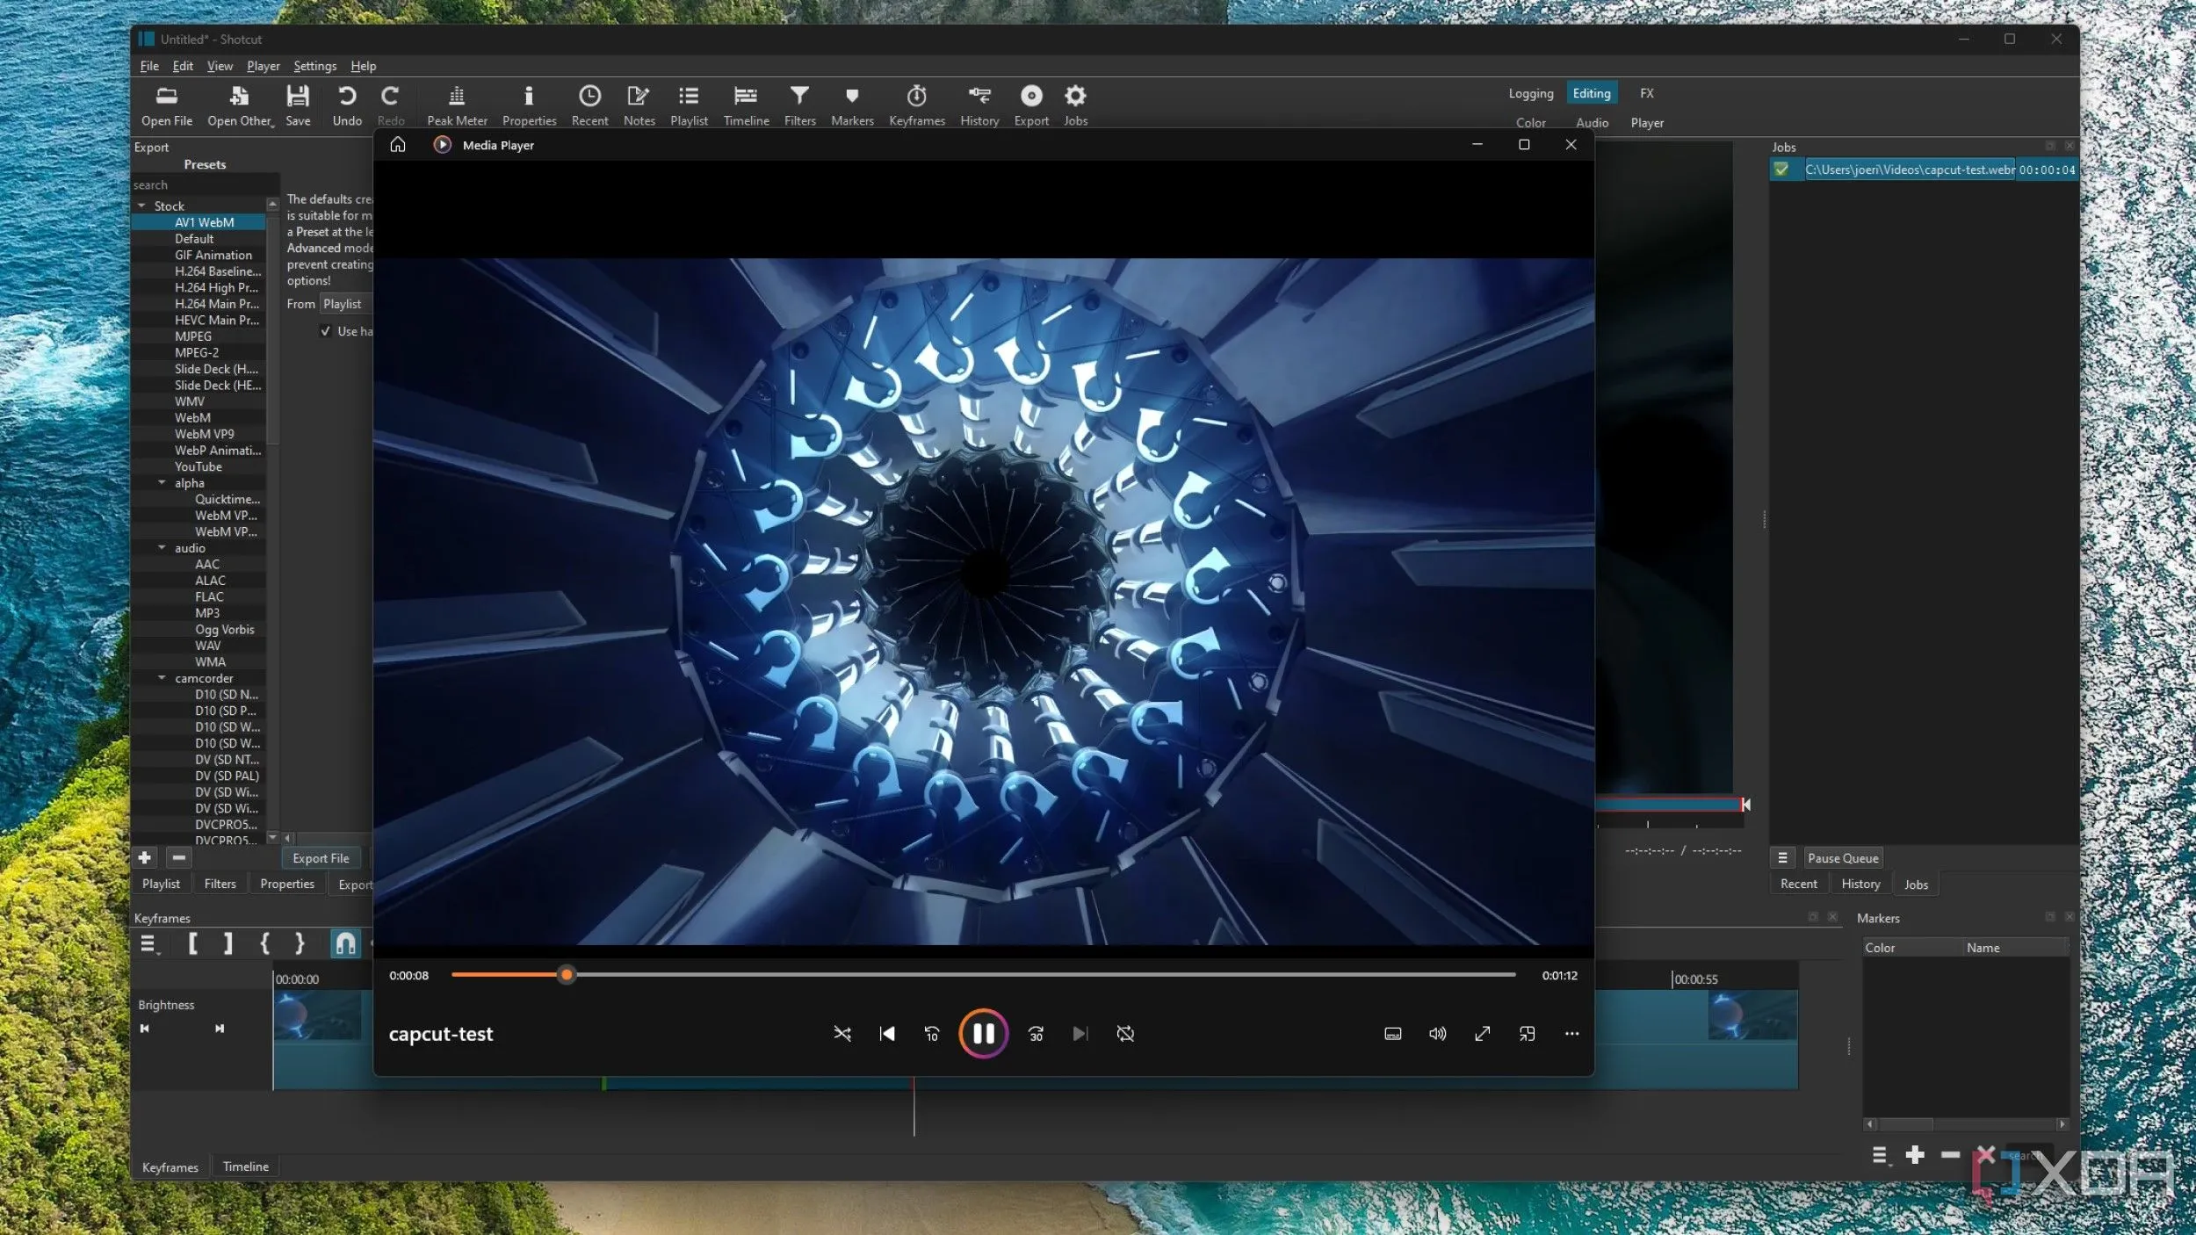2196x1235 pixels.
Task: Skip to previous track in Media Player
Action: (x=887, y=1034)
